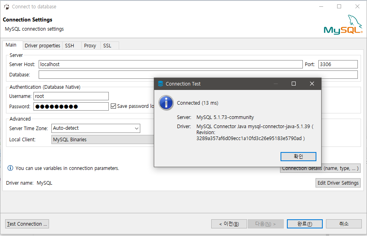This screenshot has height=236, width=367.
Task: Click the blue information icon in Connection Test
Action: click(x=166, y=103)
